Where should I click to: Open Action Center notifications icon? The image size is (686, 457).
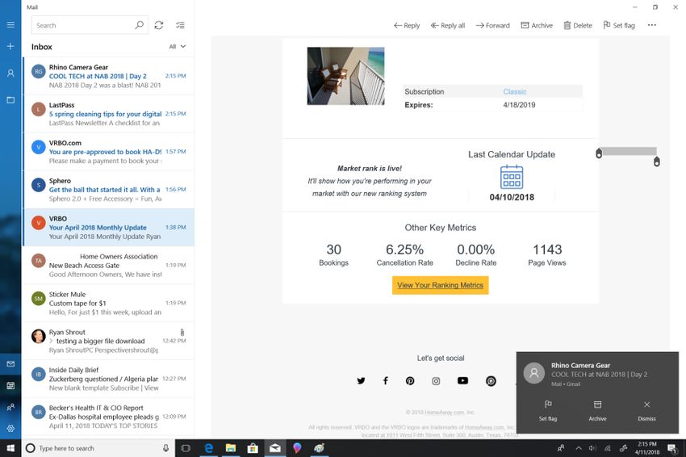pyautogui.click(x=671, y=448)
